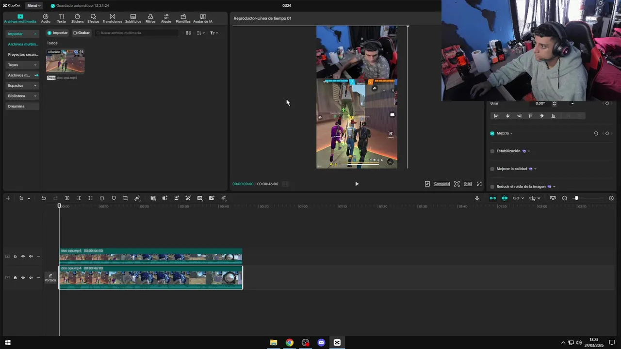The image size is (621, 349).
Task: Click the crop tool in timeline toolbar
Action: pos(125,198)
